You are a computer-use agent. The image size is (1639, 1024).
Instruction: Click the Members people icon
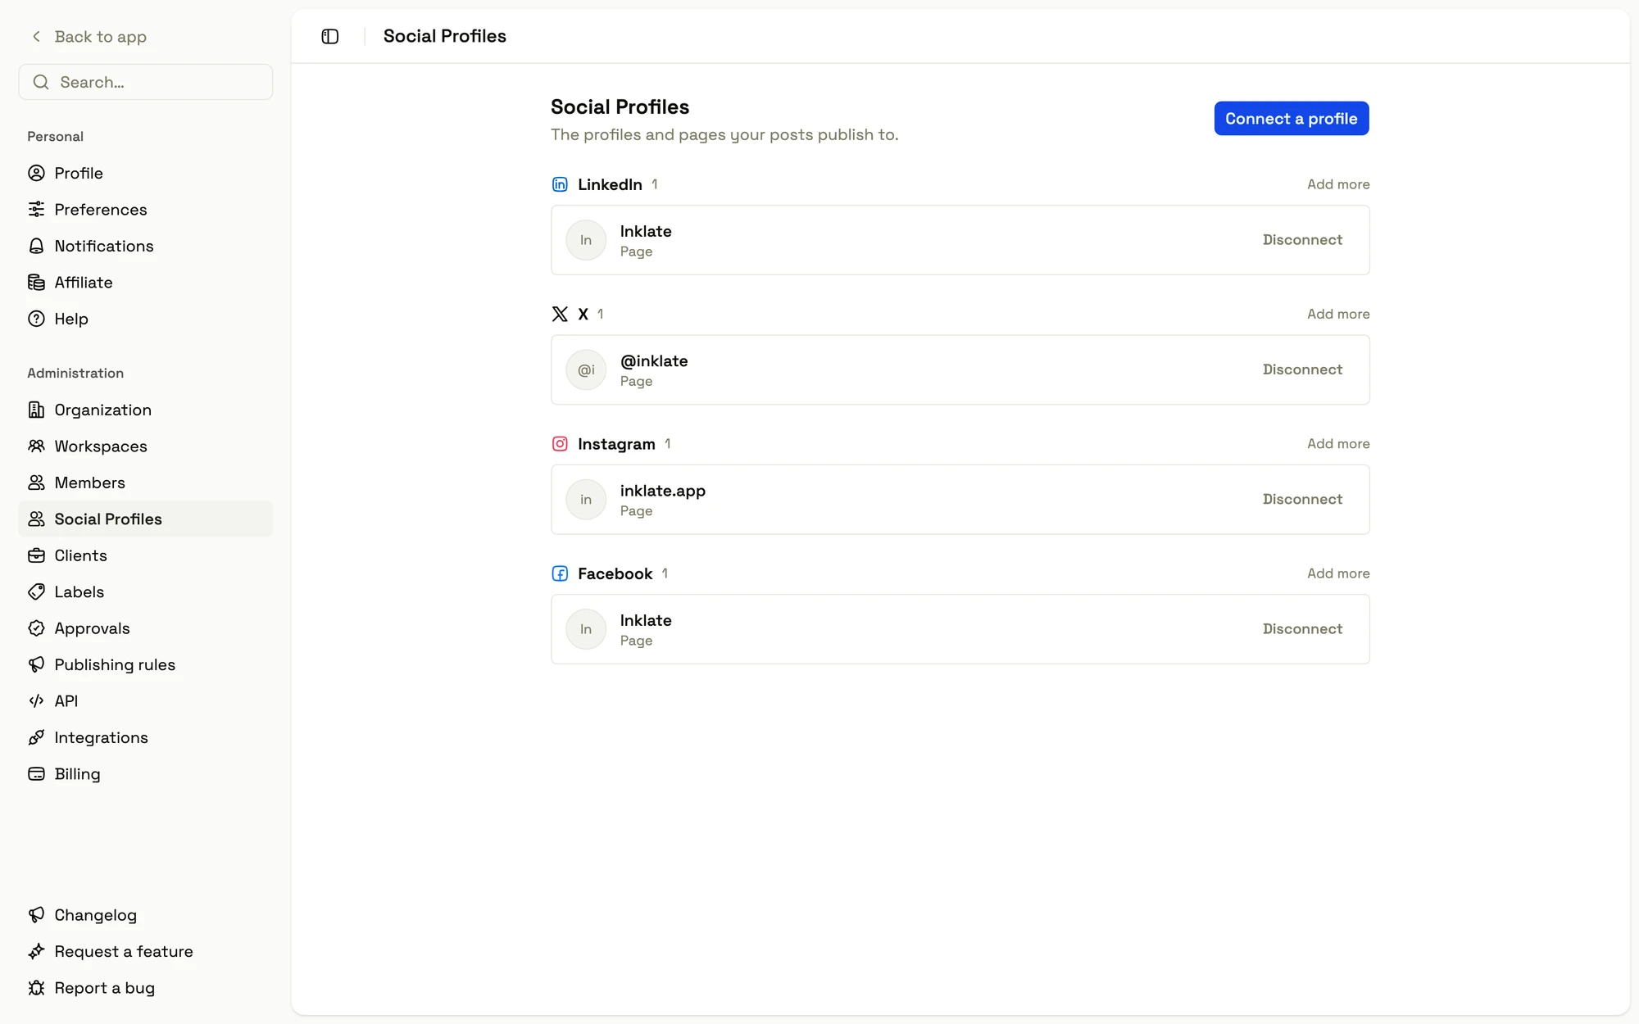36,483
